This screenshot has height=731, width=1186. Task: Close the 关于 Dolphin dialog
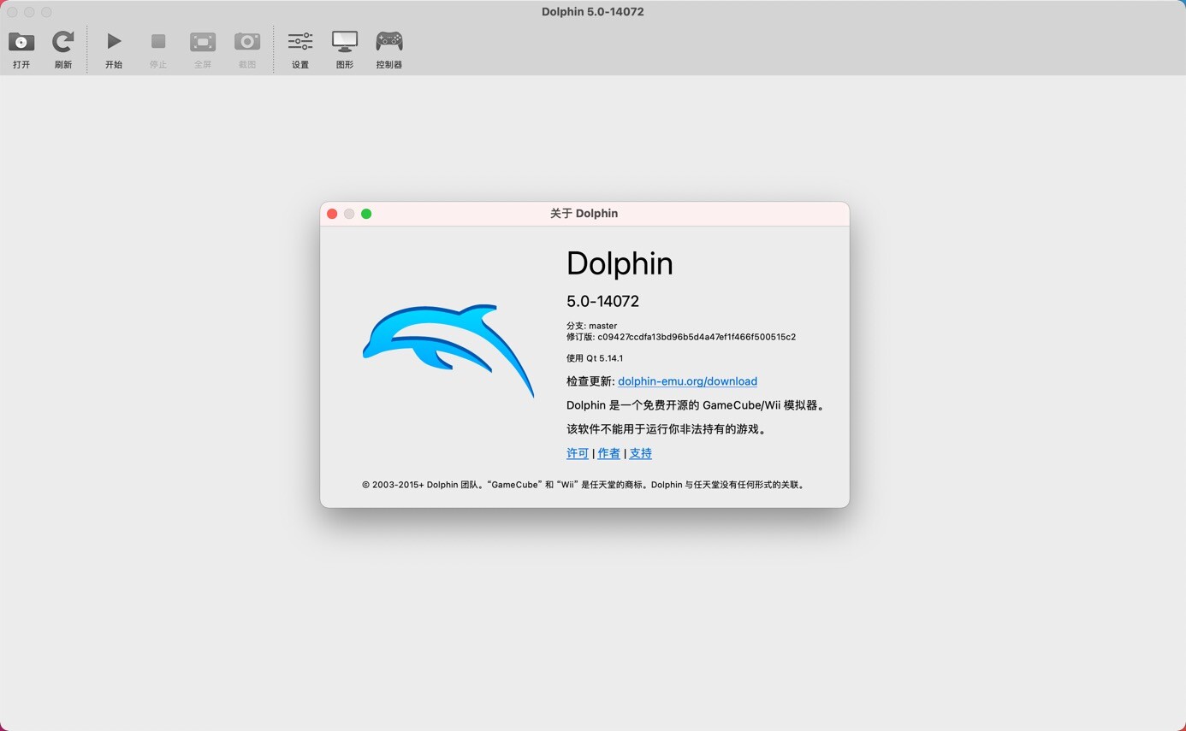332,214
